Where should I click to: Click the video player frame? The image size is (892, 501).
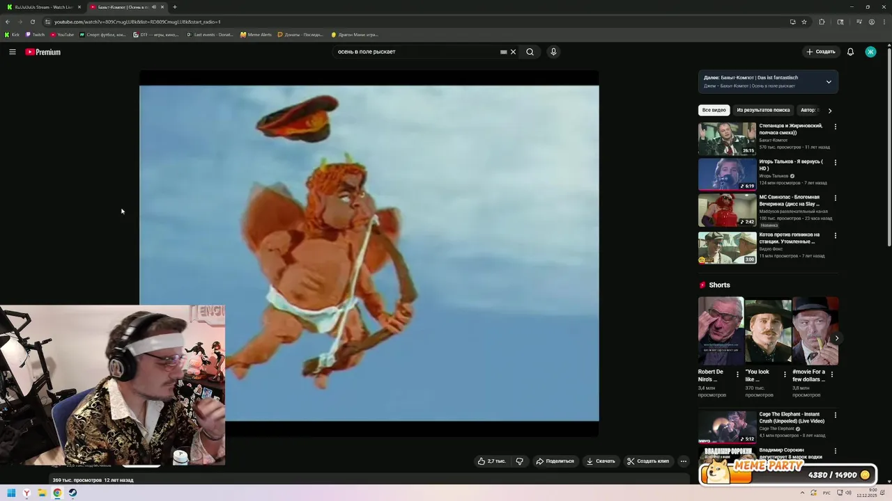[369, 253]
